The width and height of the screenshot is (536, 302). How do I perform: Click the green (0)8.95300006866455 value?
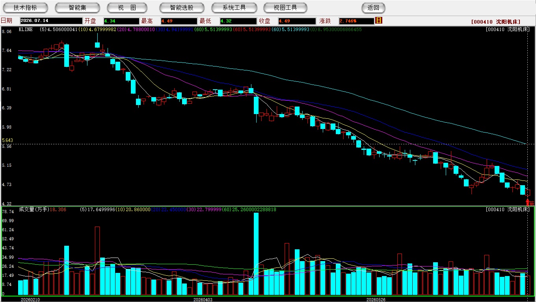336,29
